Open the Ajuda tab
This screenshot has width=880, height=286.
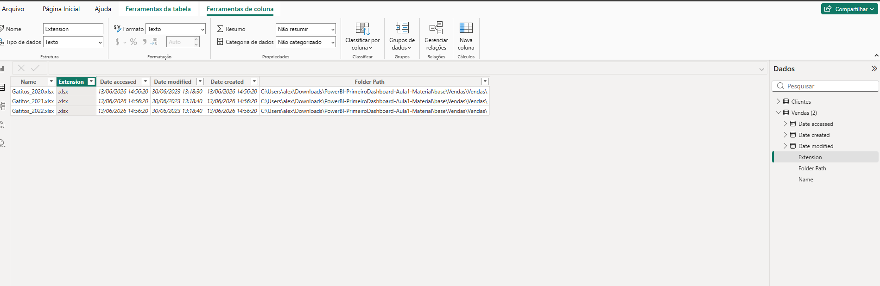[x=103, y=9]
